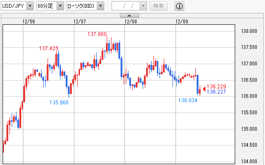Viewport: 265px width, 165px height.
Task: Click the 12/07 date label
Action: tap(80, 22)
